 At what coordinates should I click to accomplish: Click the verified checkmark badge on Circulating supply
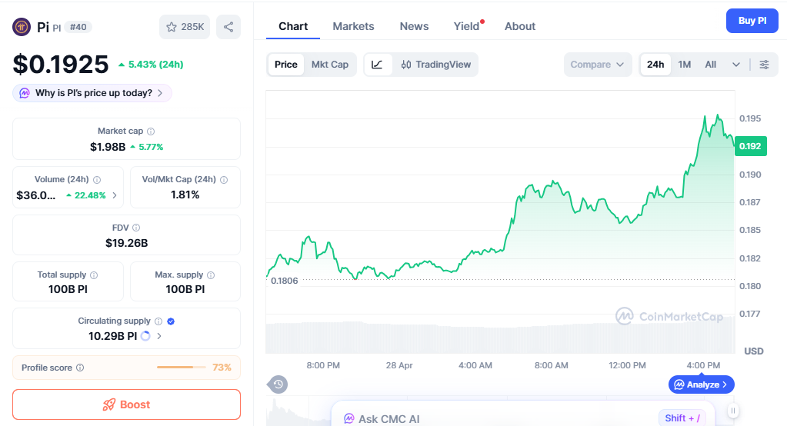pyautogui.click(x=171, y=321)
